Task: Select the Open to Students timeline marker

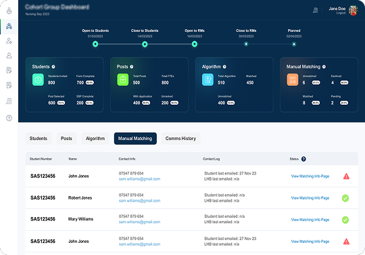Action: 95,44
